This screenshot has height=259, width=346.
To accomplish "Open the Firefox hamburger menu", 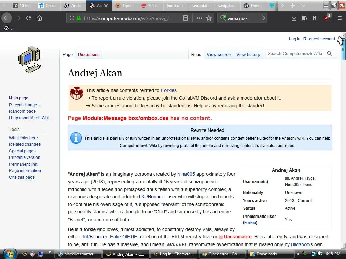I will [x=339, y=18].
